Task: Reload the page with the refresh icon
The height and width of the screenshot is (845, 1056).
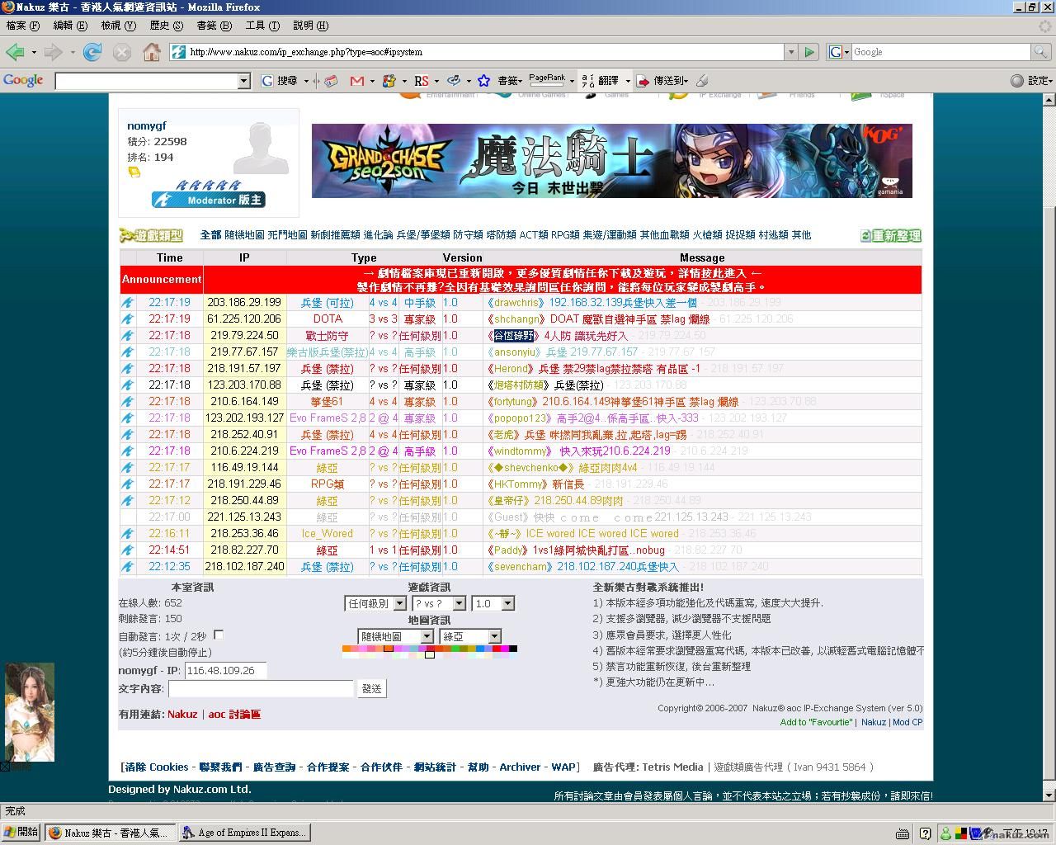Action: click(92, 52)
